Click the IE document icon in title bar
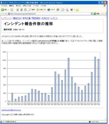Screen dimensions: 109x124 pyautogui.click(x=1, y=3)
